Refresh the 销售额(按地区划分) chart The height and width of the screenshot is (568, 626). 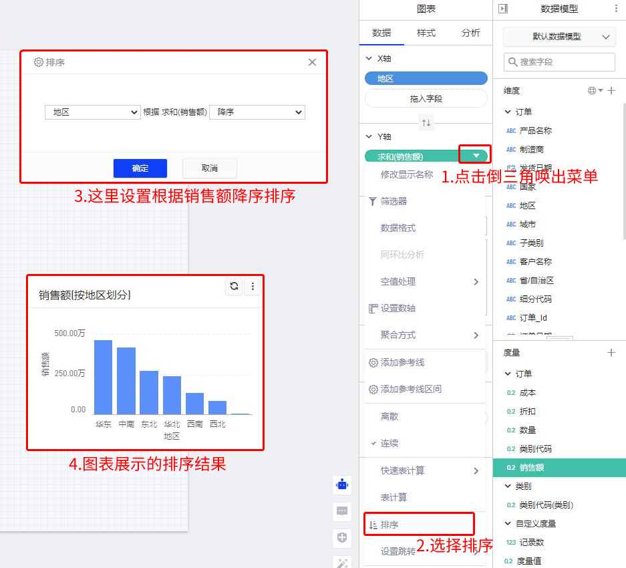pos(233,285)
